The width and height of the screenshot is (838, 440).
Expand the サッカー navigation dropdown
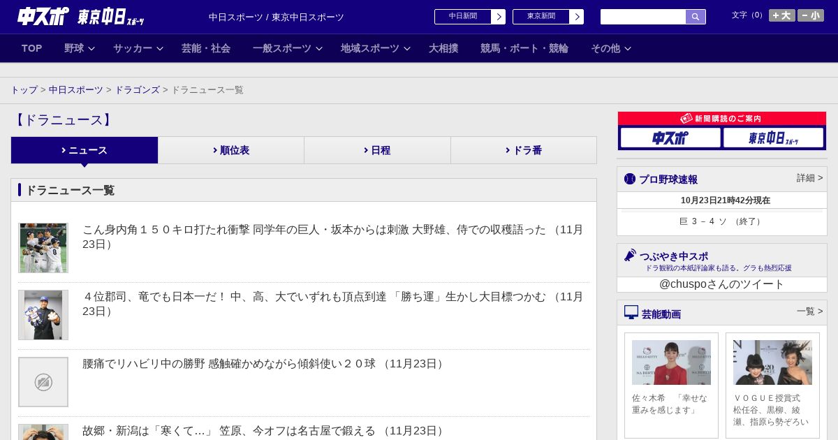click(x=138, y=48)
